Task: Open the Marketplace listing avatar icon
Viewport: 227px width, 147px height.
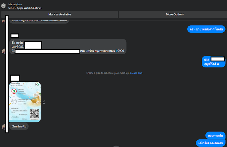Action: [x=4, y=6]
